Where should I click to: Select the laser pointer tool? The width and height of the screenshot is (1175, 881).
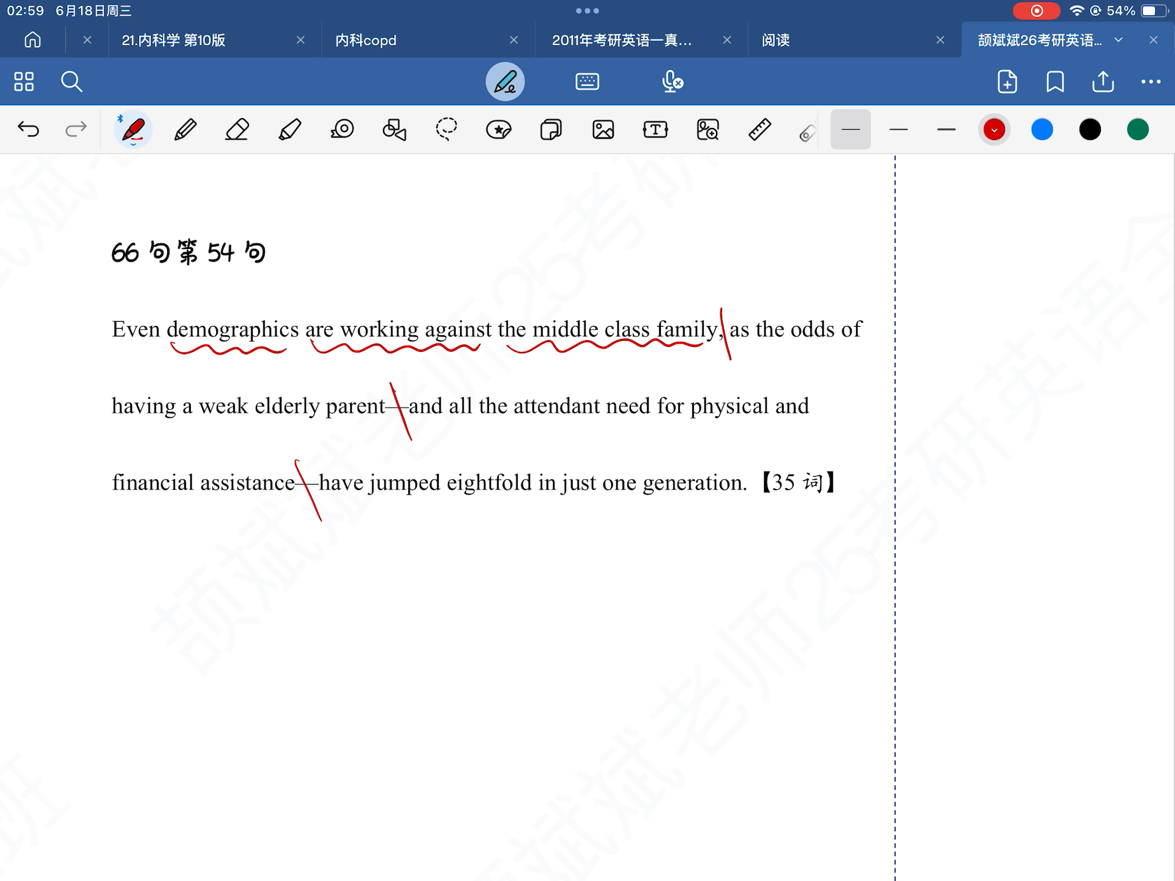[807, 132]
